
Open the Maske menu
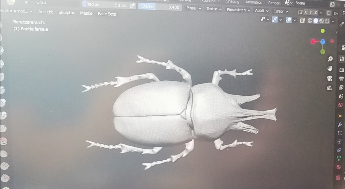tap(86, 13)
